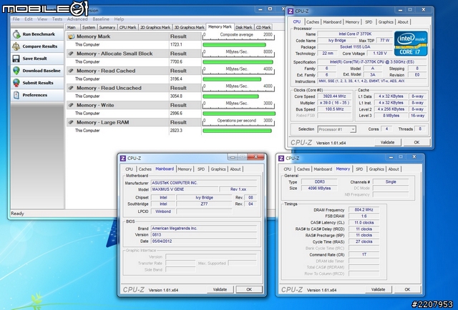Open SPD tab in top CPU-Z window

[369, 22]
